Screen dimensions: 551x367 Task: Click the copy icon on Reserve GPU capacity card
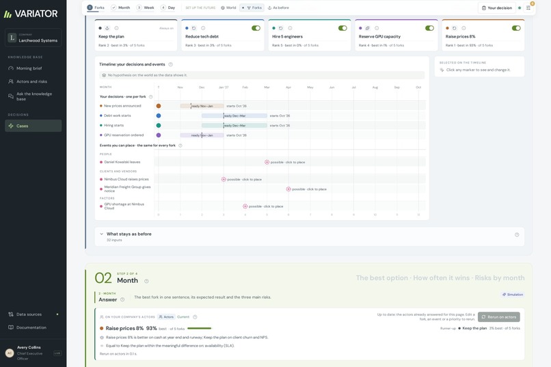367,28
